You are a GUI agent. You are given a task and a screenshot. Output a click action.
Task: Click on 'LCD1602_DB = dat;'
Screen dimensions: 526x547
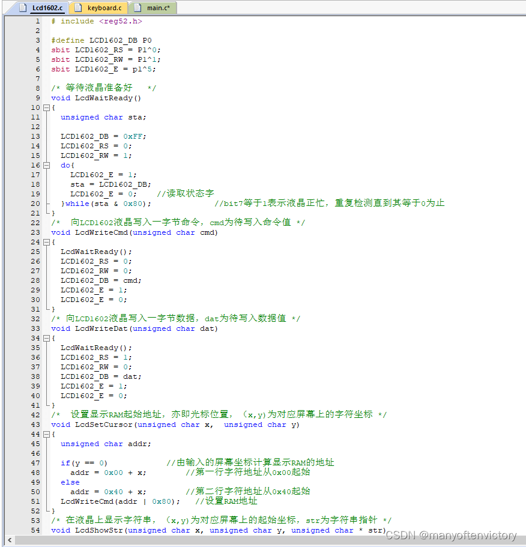[x=101, y=376]
